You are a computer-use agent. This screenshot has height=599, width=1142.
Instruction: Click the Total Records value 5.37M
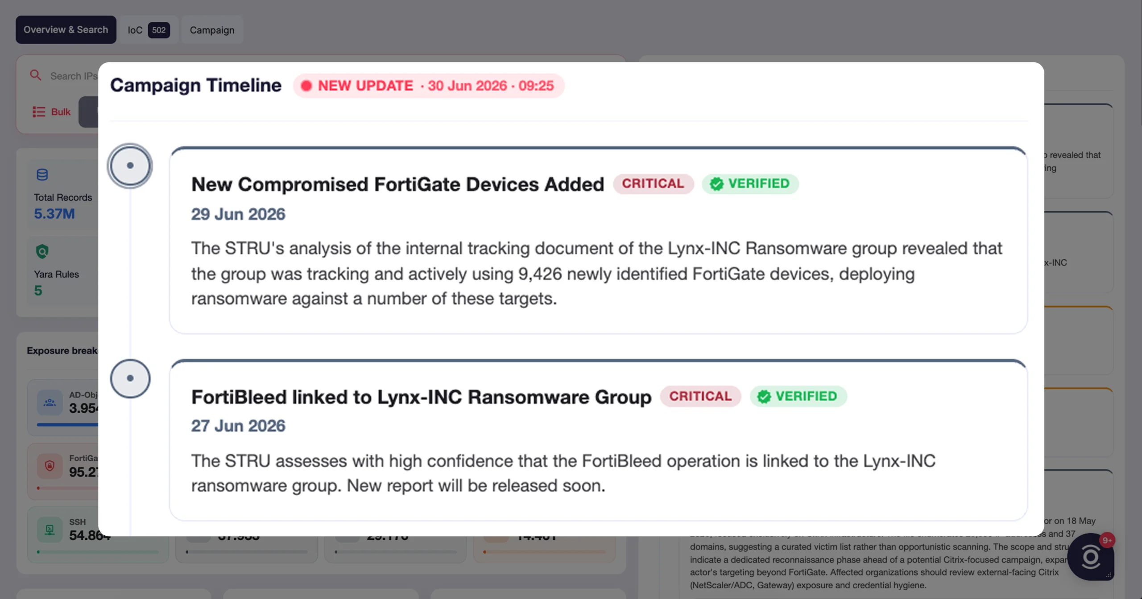54,213
